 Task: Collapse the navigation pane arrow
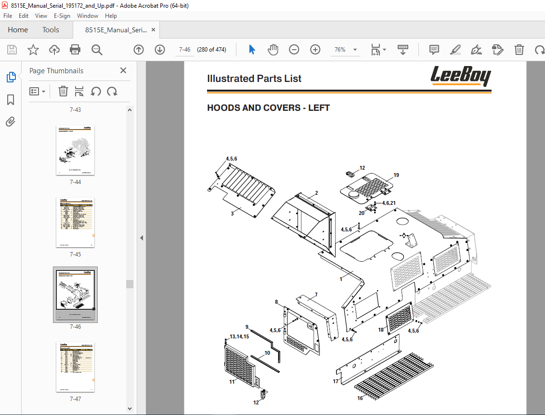click(142, 238)
